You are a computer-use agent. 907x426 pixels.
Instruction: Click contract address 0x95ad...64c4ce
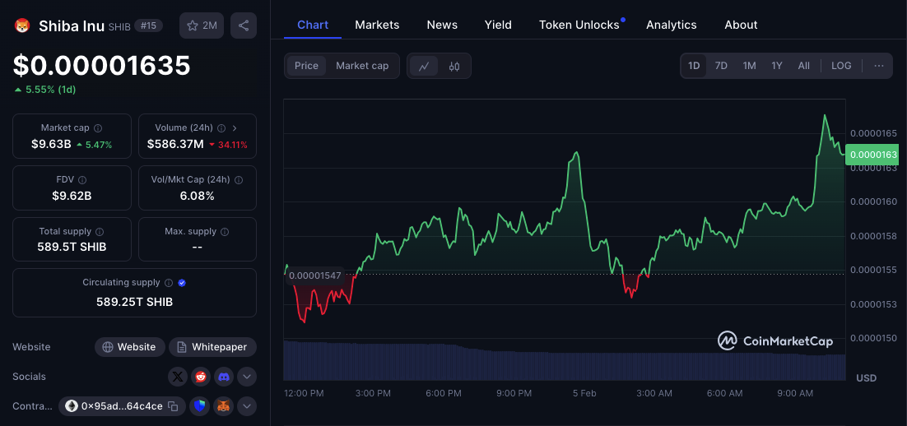pos(122,406)
